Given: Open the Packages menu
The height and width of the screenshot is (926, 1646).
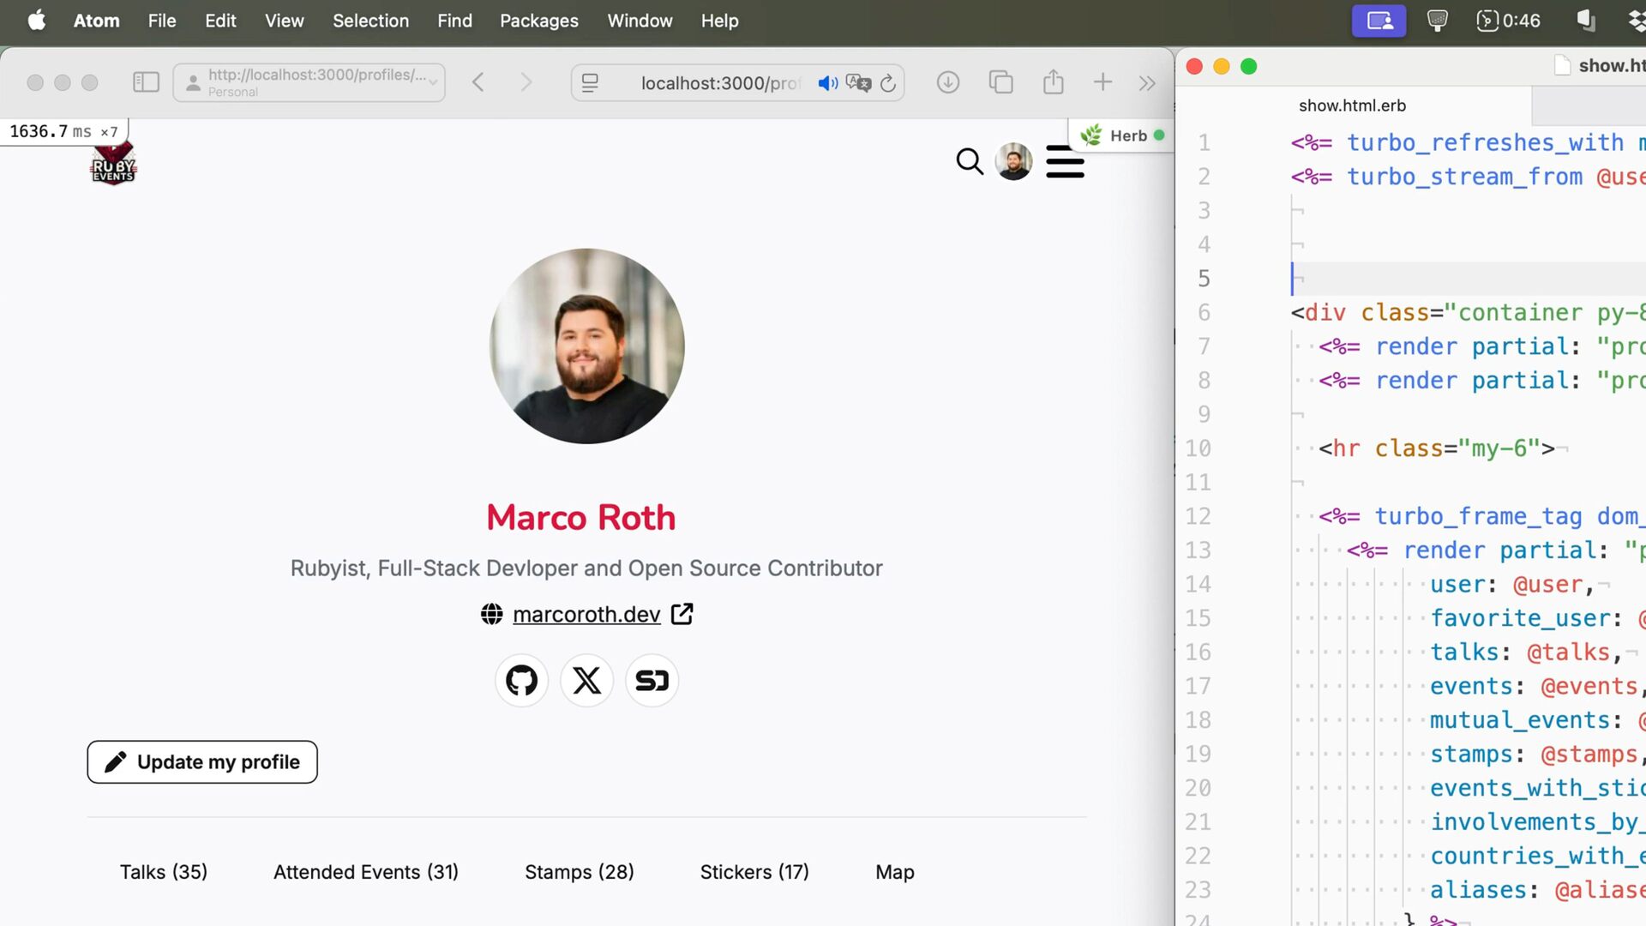Looking at the screenshot, I should 538,21.
